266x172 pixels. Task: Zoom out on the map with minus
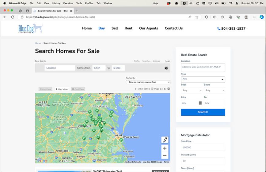(x=165, y=156)
